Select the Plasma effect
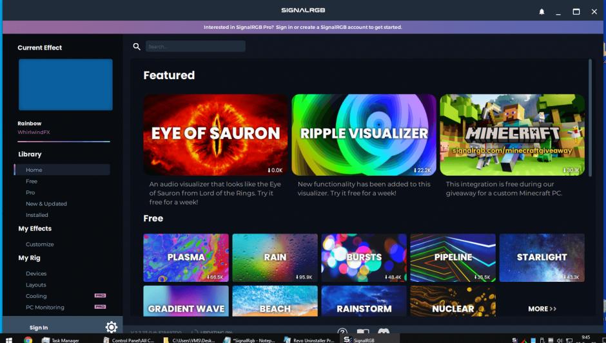Viewport: 606px width, 343px height. pyautogui.click(x=186, y=257)
